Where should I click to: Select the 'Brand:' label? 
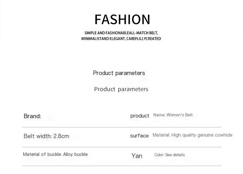pyautogui.click(x=32, y=116)
